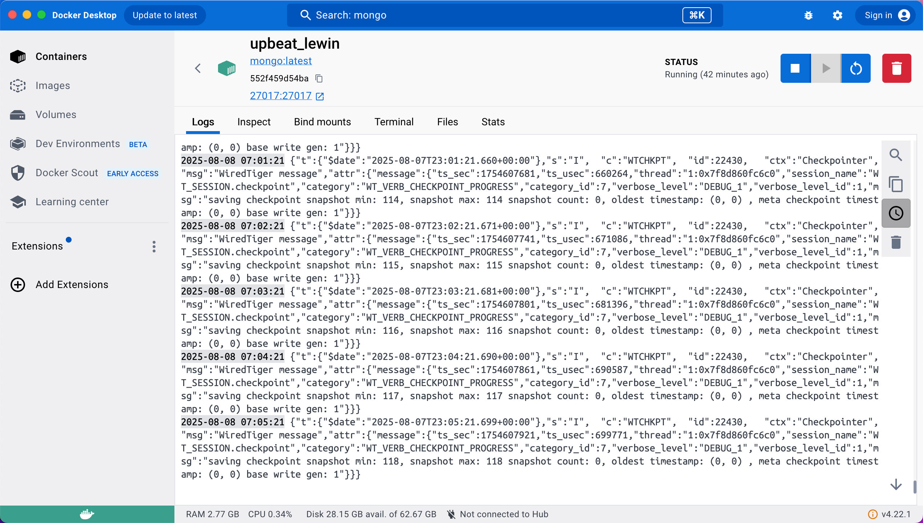
Task: Open search in logs panel
Action: coord(895,155)
